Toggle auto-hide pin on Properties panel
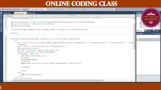Screen dimensions: 161x90 [157, 33]
